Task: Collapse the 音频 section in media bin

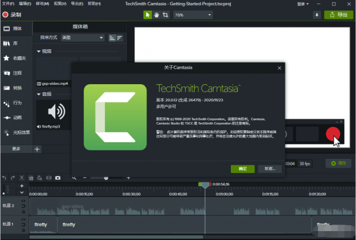Action: tap(39, 94)
